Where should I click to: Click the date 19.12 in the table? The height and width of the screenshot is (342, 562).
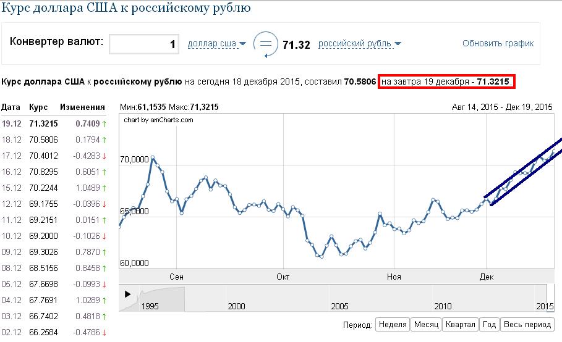click(12, 124)
